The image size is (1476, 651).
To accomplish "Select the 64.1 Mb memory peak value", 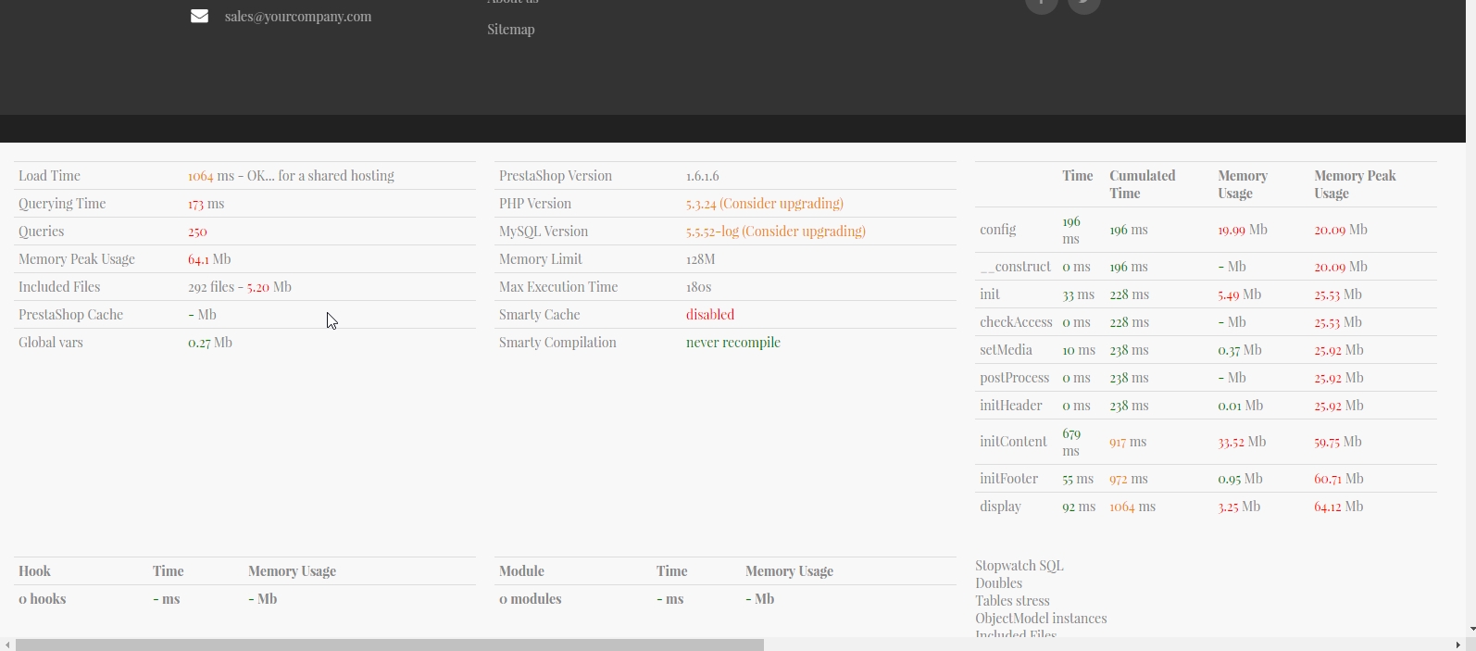I will [209, 259].
